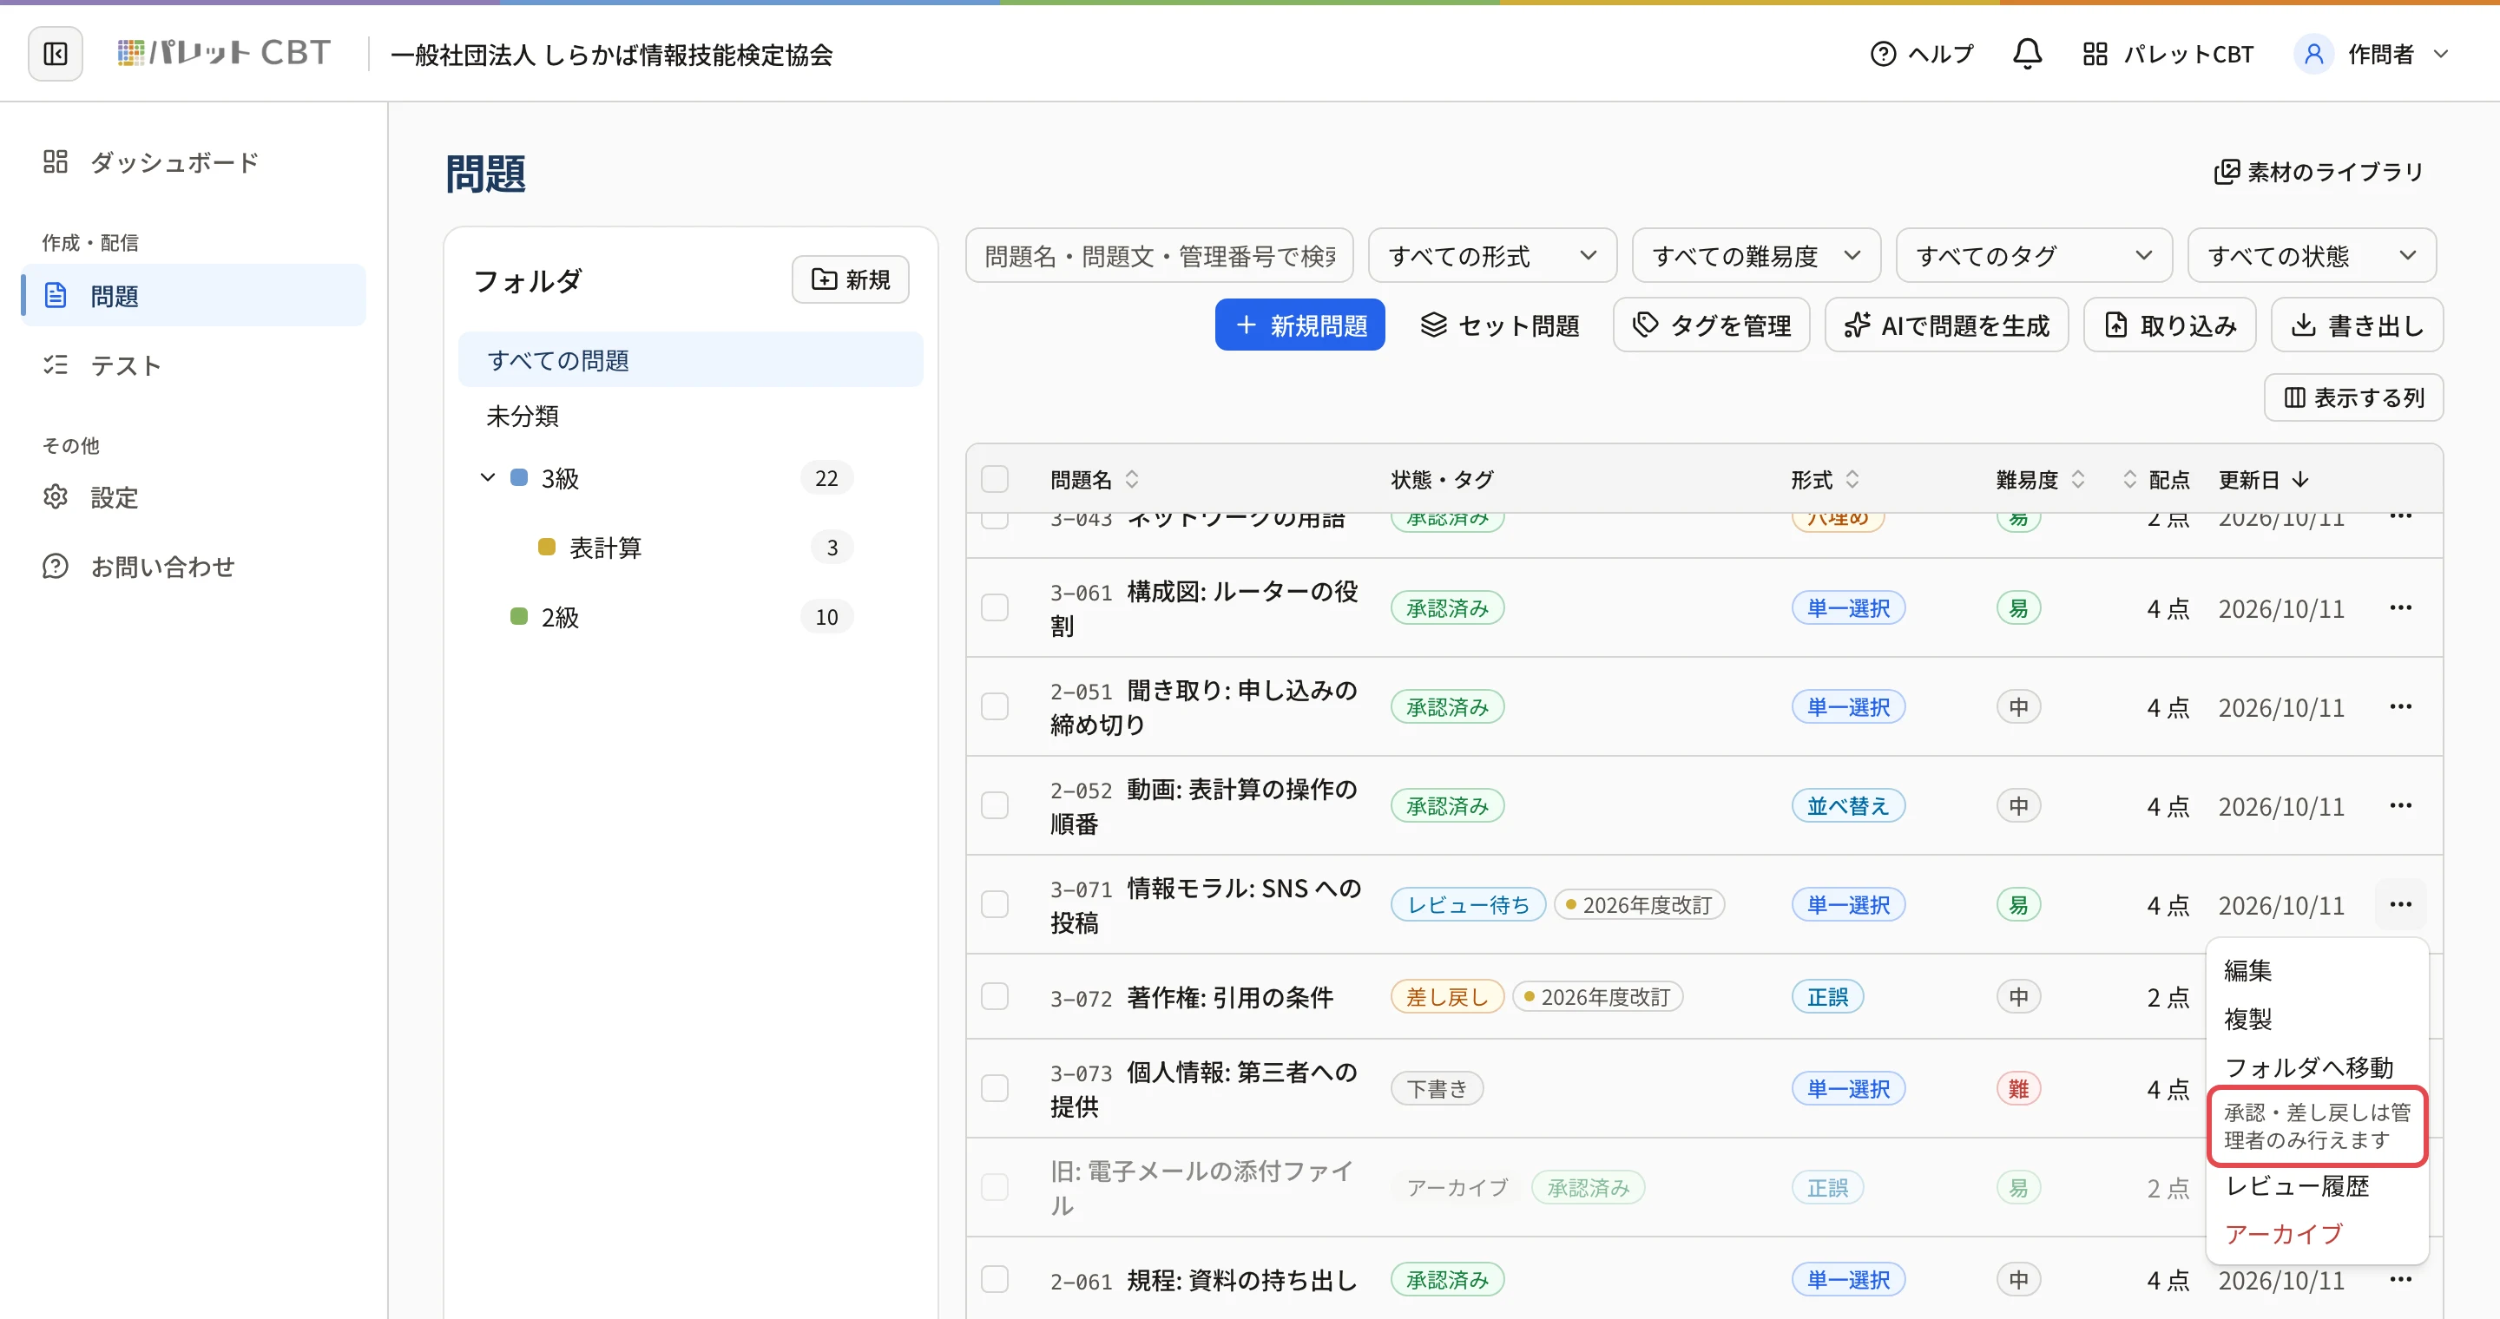
Task: Check the 2-052 動画 row checkbox
Action: coord(995,805)
